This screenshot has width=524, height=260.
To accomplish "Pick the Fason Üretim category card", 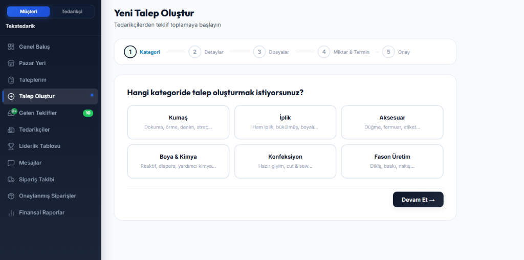I will [x=392, y=161].
